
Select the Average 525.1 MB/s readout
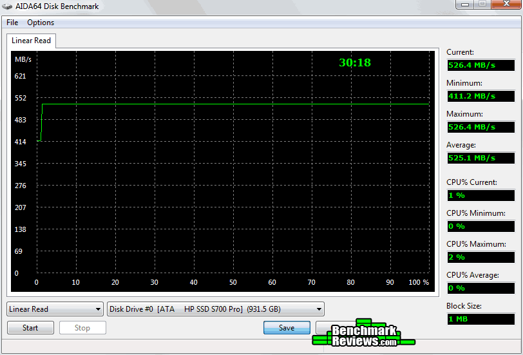tap(480, 158)
